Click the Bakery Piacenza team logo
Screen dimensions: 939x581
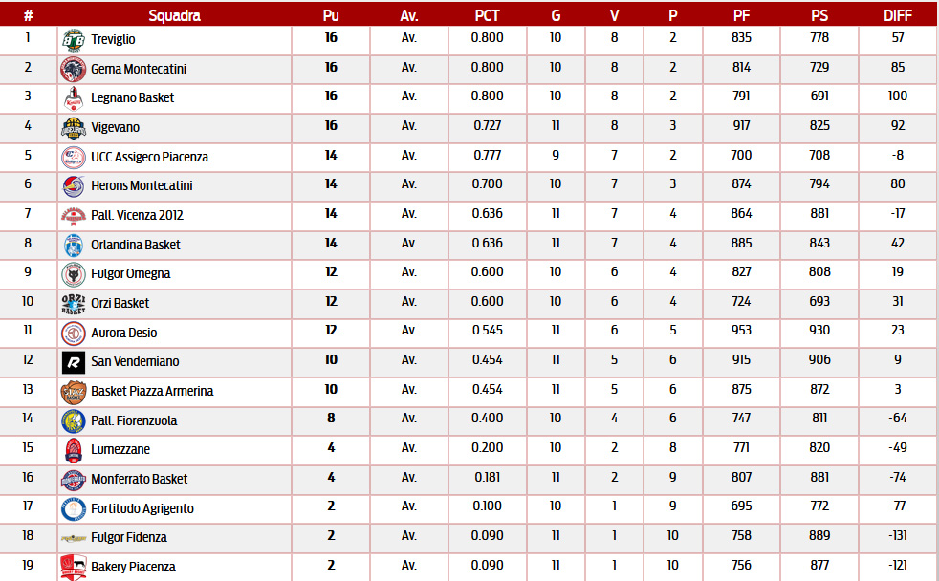click(x=74, y=568)
